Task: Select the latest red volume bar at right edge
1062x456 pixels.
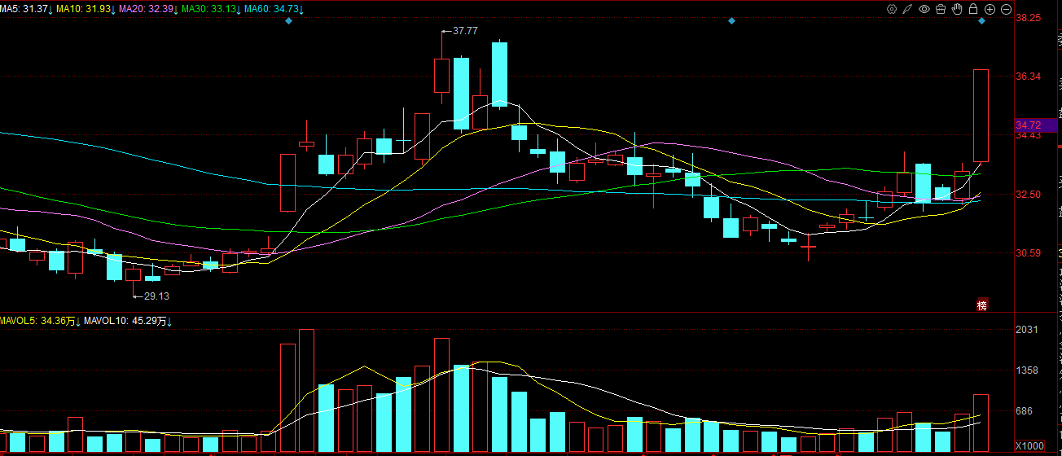Action: 981,423
